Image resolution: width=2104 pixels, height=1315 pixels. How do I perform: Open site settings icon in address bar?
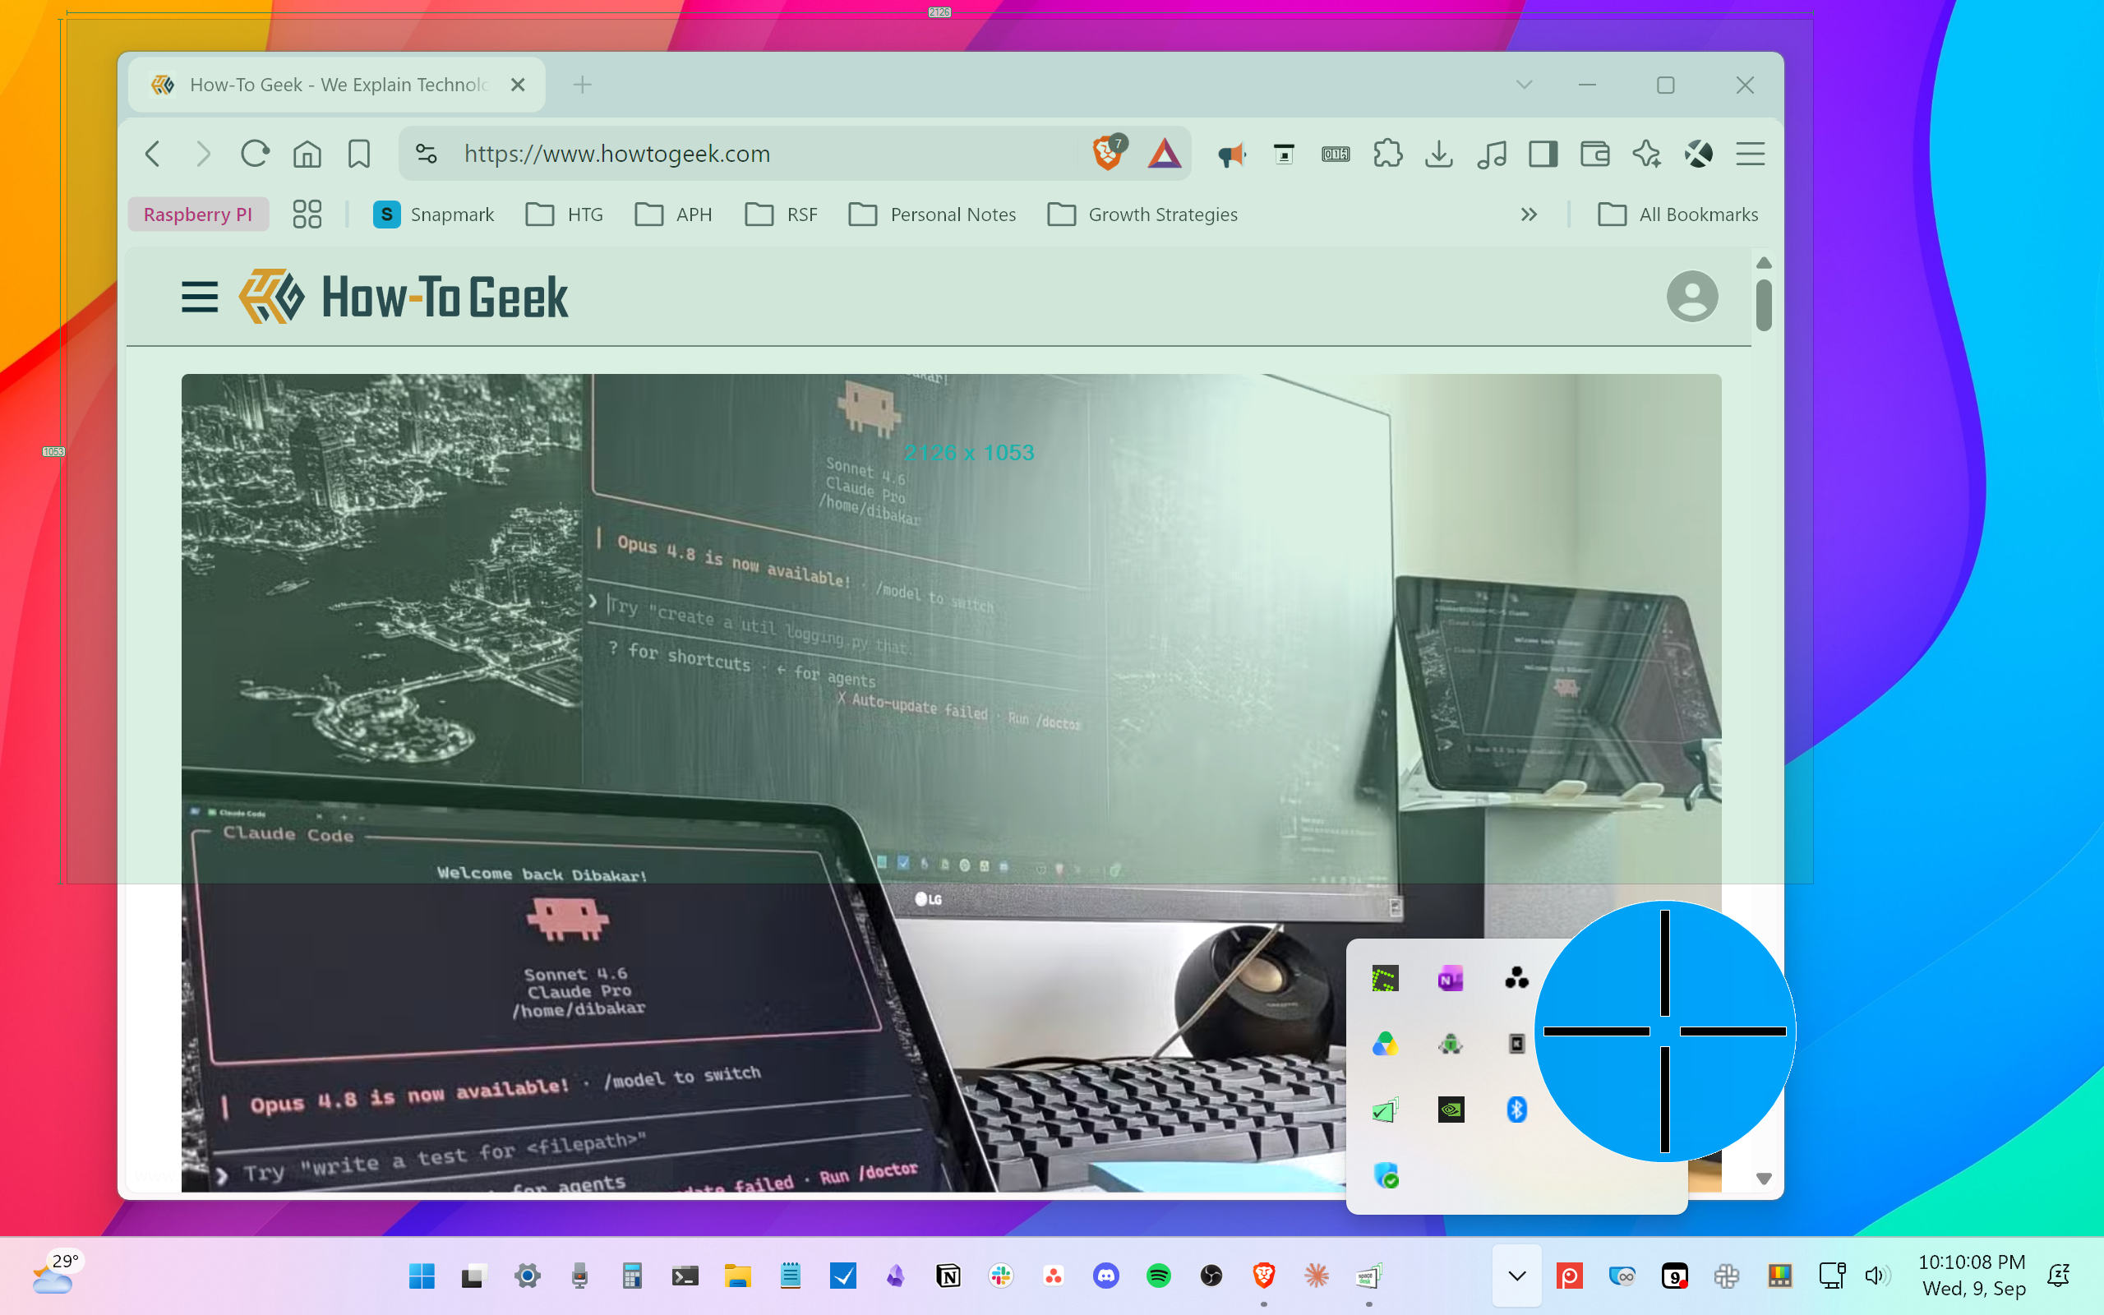click(426, 154)
